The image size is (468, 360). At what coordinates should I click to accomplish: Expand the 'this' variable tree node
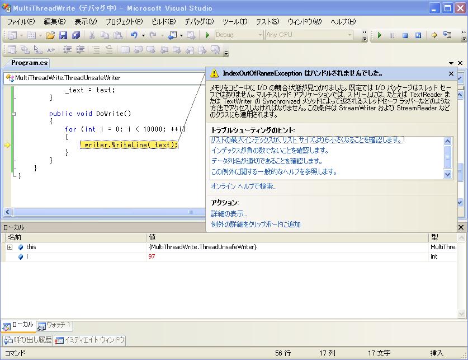pos(10,247)
